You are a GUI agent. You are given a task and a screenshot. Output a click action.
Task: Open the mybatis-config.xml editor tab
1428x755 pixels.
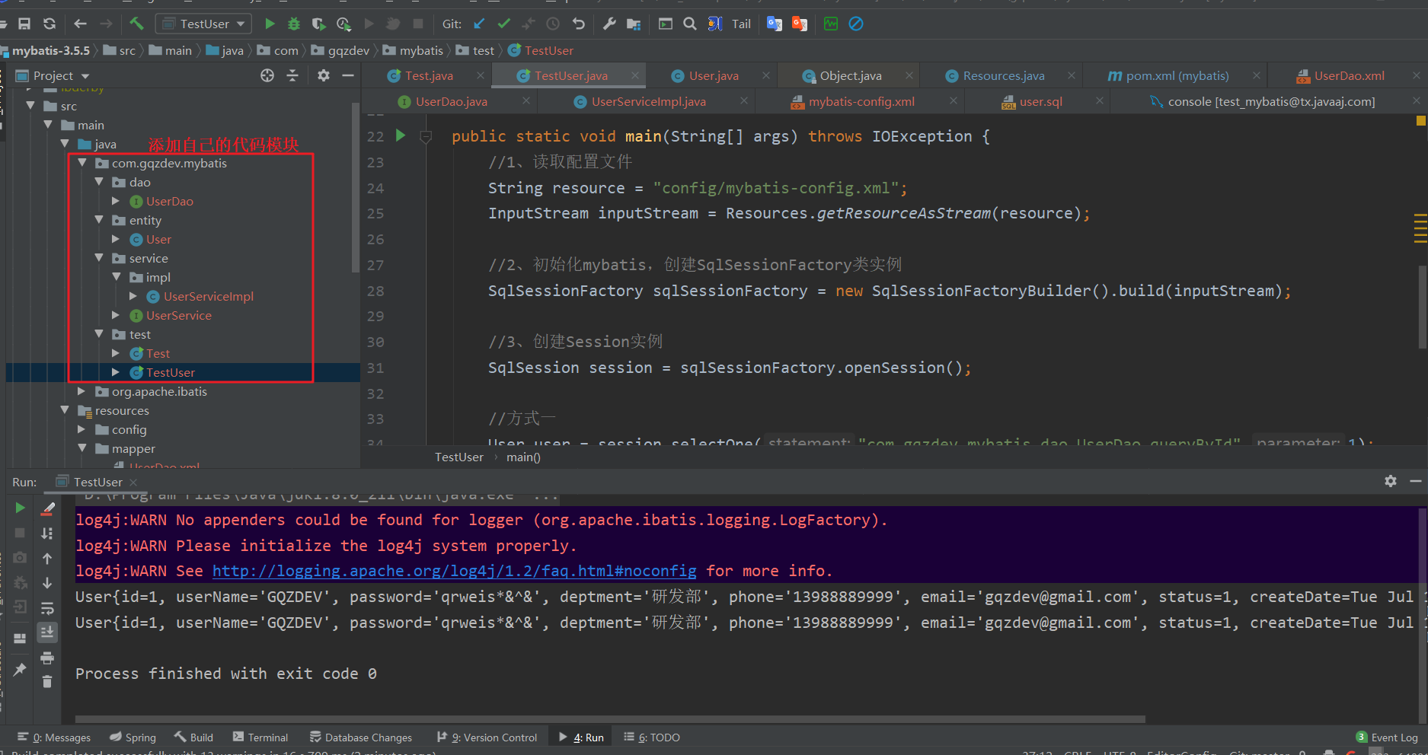861,101
